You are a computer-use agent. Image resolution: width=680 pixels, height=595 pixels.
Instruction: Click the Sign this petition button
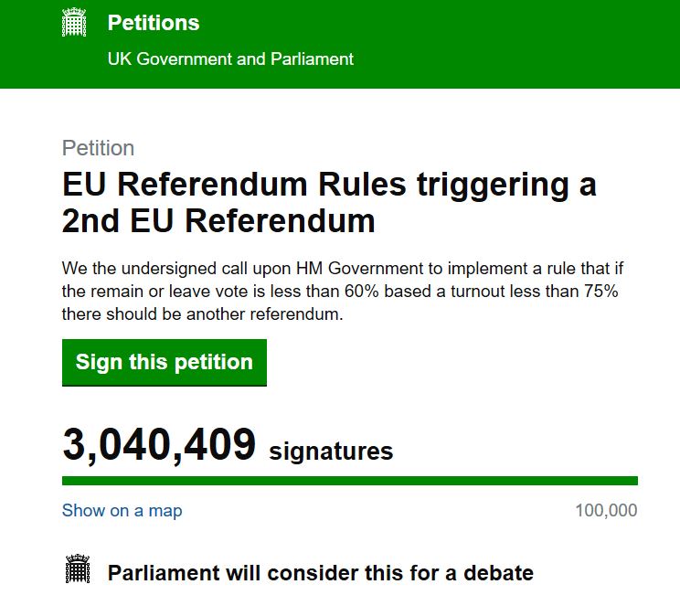(x=165, y=363)
